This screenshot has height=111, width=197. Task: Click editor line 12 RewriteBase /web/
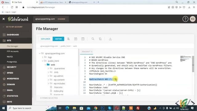pyautogui.click(x=98, y=88)
